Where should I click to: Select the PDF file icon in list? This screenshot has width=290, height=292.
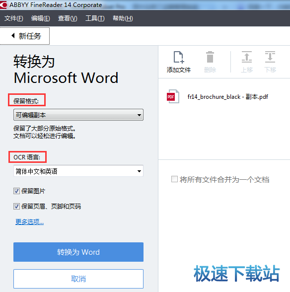(x=173, y=96)
